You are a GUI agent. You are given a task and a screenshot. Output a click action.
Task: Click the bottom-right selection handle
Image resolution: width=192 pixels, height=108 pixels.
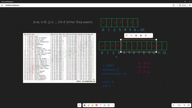pos(156,52)
